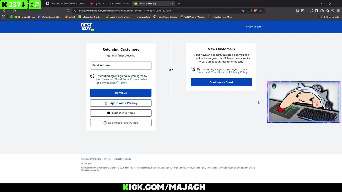Open footer Interest-Based Ads link
The width and height of the screenshot is (342, 192).
(122, 159)
